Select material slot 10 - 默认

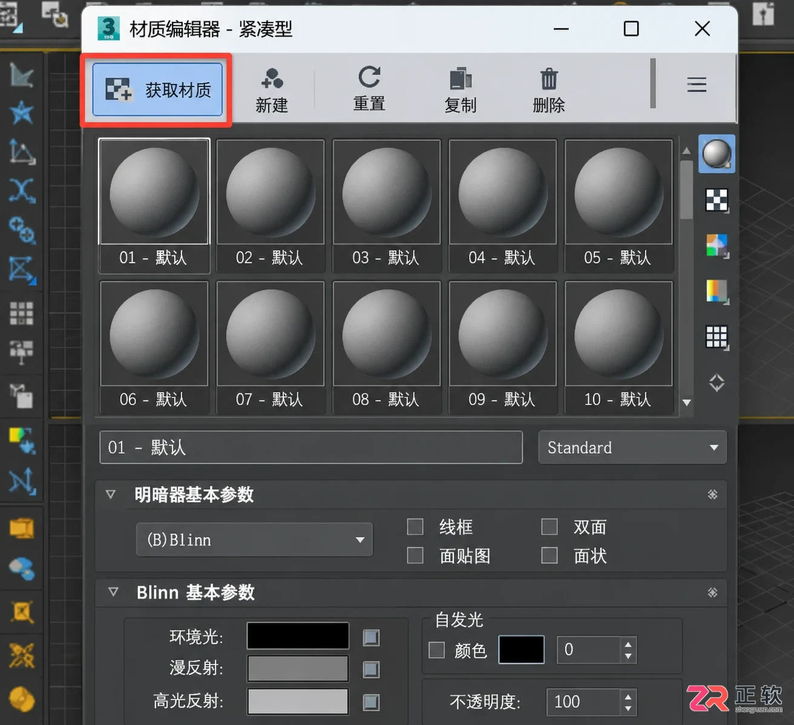(618, 347)
